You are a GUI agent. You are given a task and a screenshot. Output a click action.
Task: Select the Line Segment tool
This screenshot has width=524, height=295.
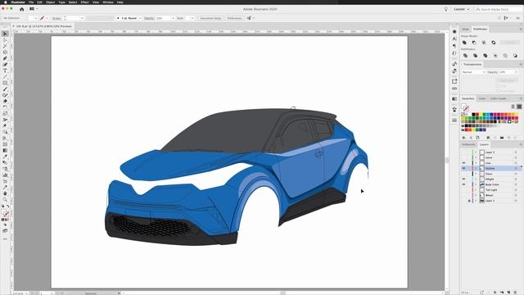(5, 77)
